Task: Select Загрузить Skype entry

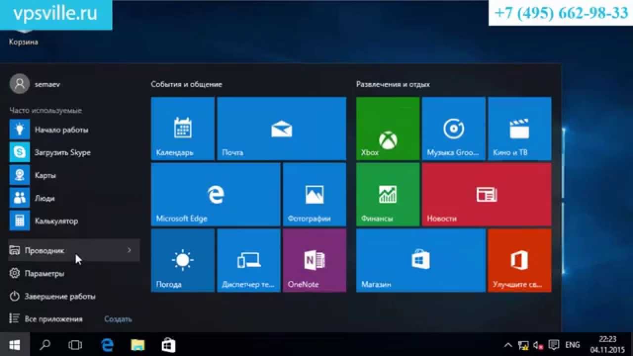Action: pyautogui.click(x=74, y=153)
